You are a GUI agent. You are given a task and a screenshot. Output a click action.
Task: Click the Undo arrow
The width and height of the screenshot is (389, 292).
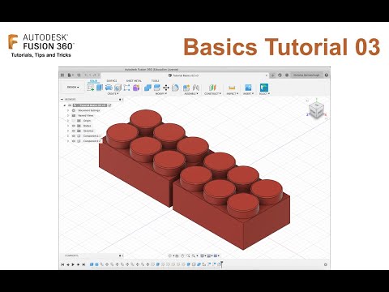(x=86, y=75)
